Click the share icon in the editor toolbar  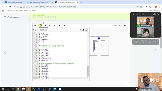60,25
